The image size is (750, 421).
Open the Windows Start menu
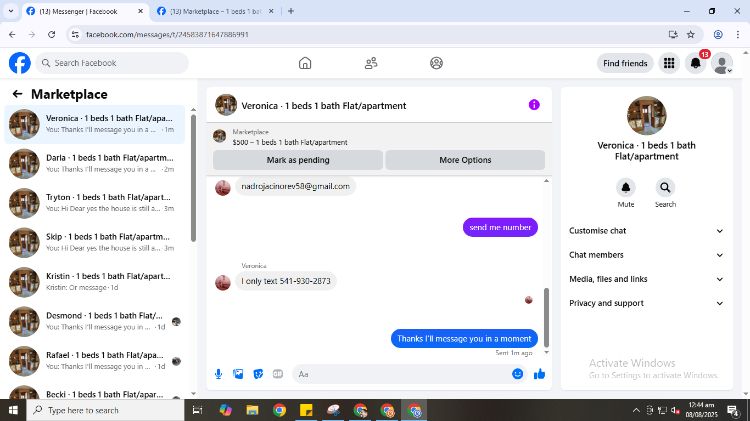tap(13, 410)
